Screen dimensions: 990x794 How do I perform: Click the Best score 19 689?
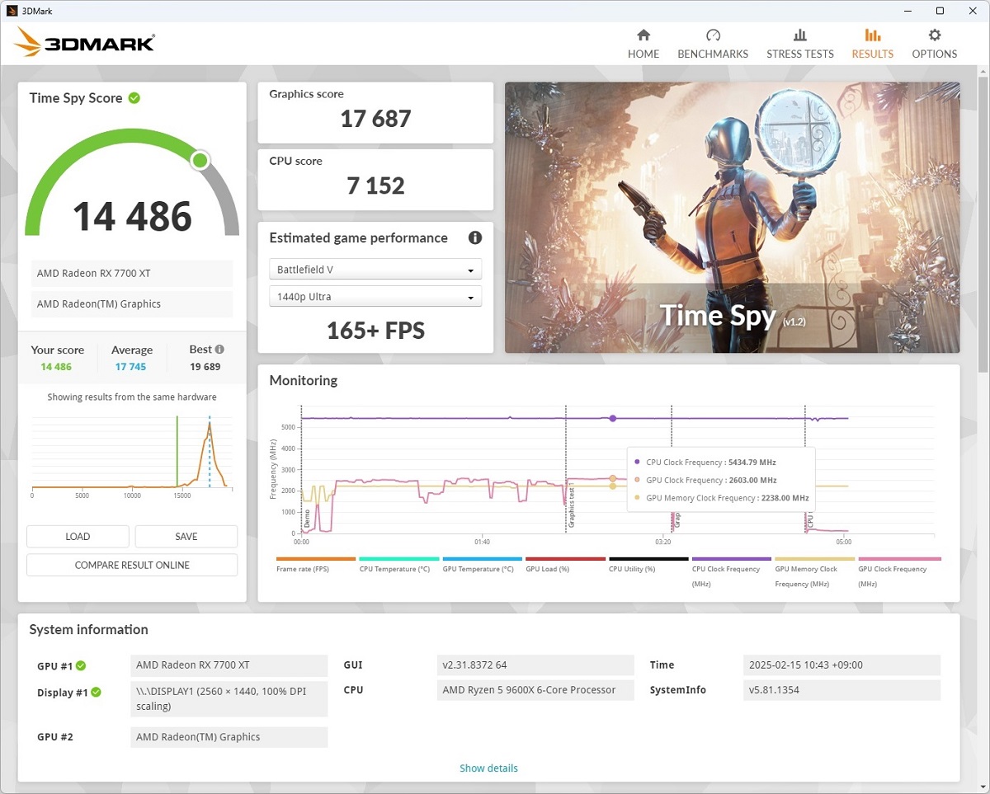click(205, 367)
